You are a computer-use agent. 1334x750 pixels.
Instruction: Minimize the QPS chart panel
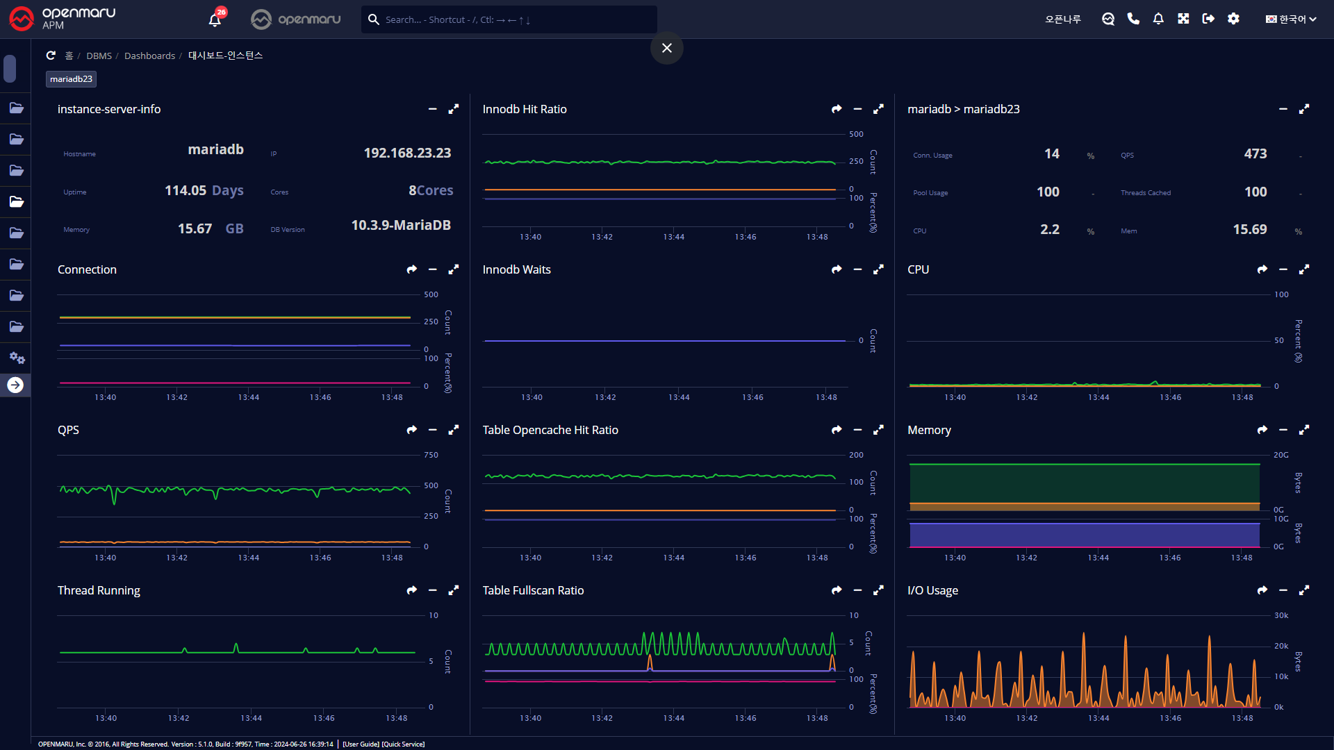coord(432,430)
